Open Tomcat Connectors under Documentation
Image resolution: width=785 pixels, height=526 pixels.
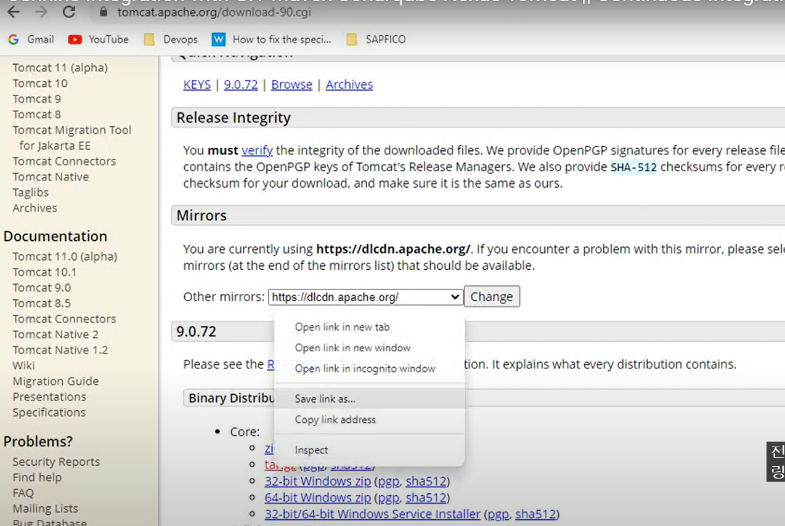[x=64, y=319]
